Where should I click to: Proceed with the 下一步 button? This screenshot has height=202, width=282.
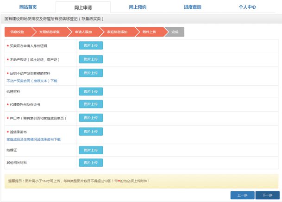(267, 195)
